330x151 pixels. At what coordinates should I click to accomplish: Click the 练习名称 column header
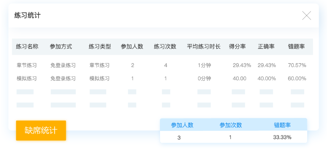point(27,46)
